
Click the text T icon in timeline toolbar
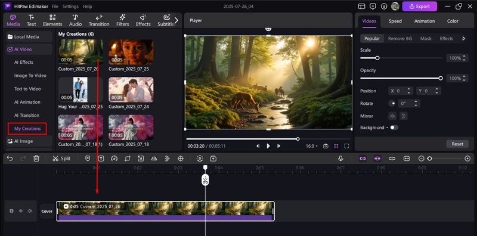pyautogui.click(x=101, y=159)
